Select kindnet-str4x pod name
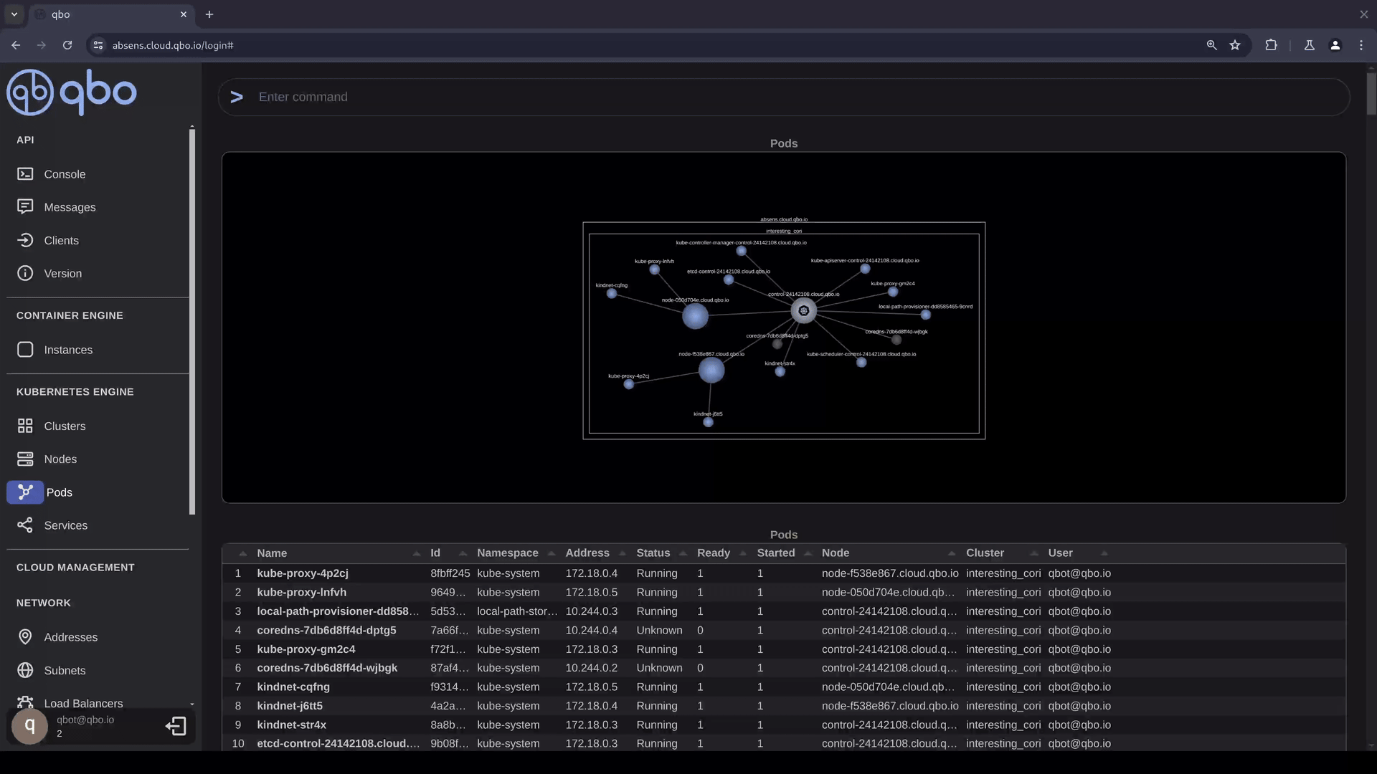Image resolution: width=1377 pixels, height=774 pixels. coord(291,725)
